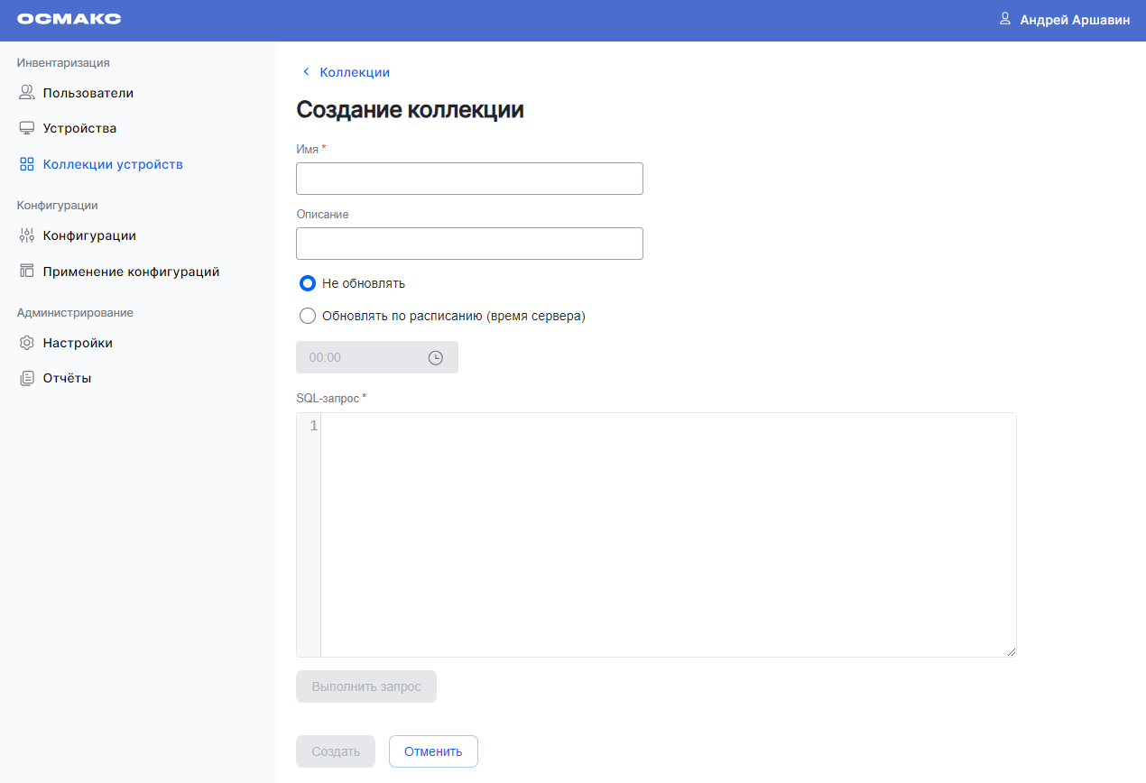Select the "Не обновлять" radio option
The height and width of the screenshot is (783, 1146).
tap(308, 283)
